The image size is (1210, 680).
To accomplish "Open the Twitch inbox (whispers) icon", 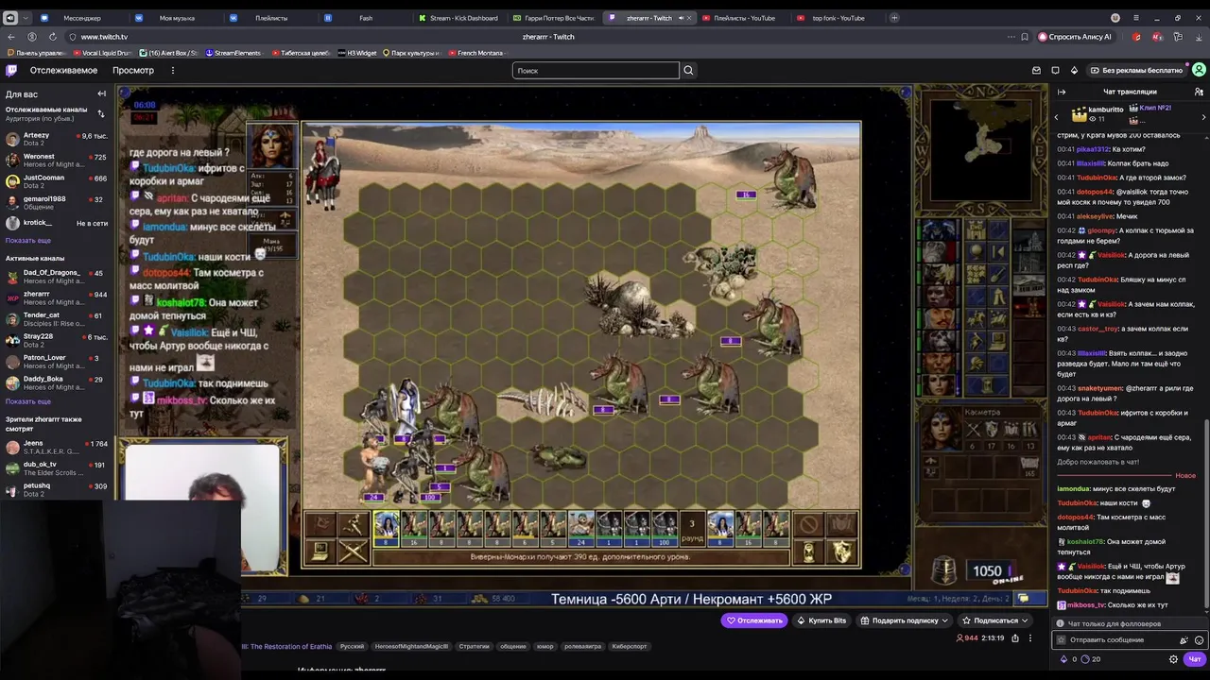I will pos(1036,70).
